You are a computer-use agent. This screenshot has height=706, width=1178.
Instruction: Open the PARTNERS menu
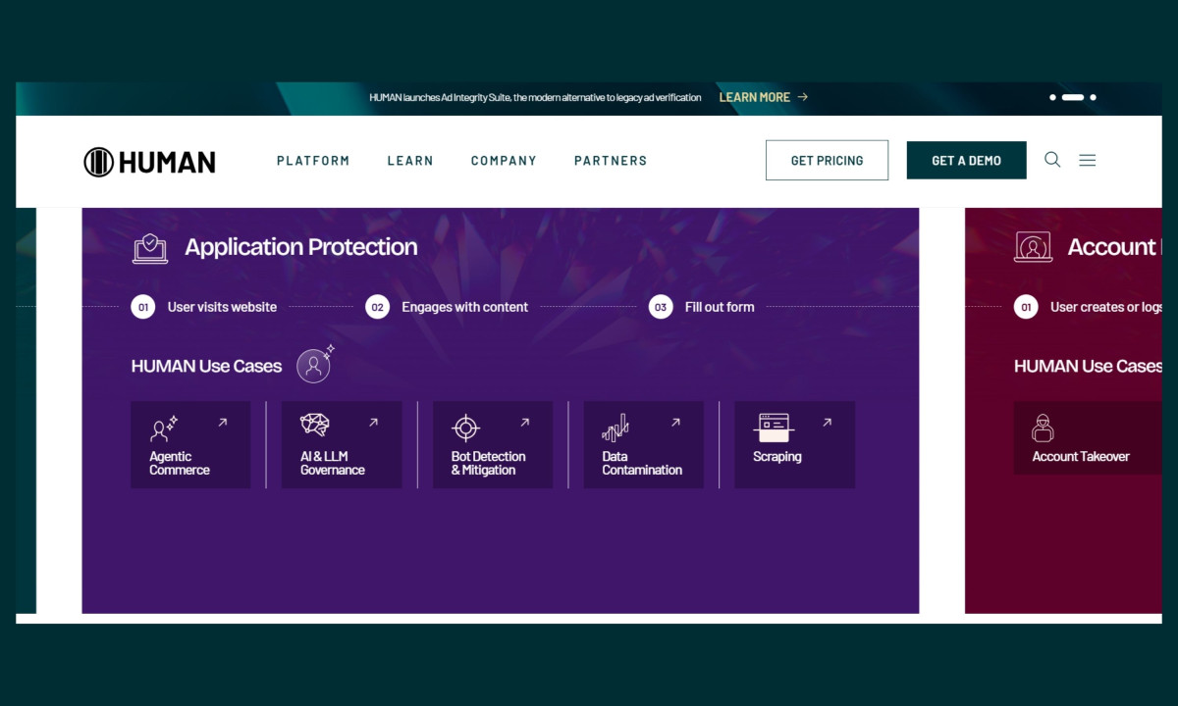click(611, 161)
